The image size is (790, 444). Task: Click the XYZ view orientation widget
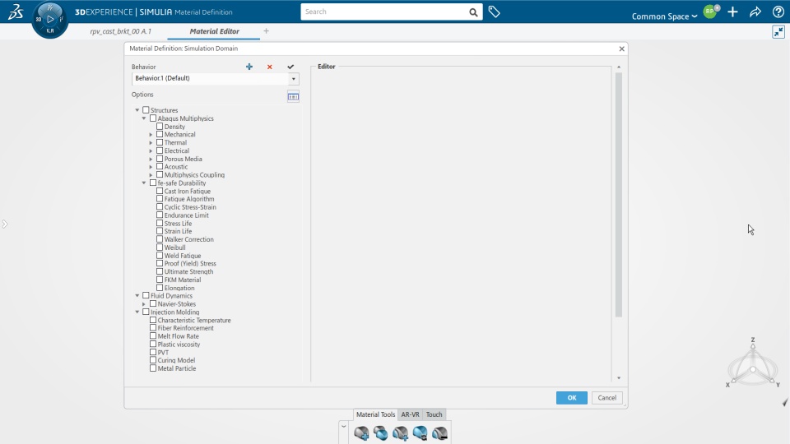pos(753,363)
